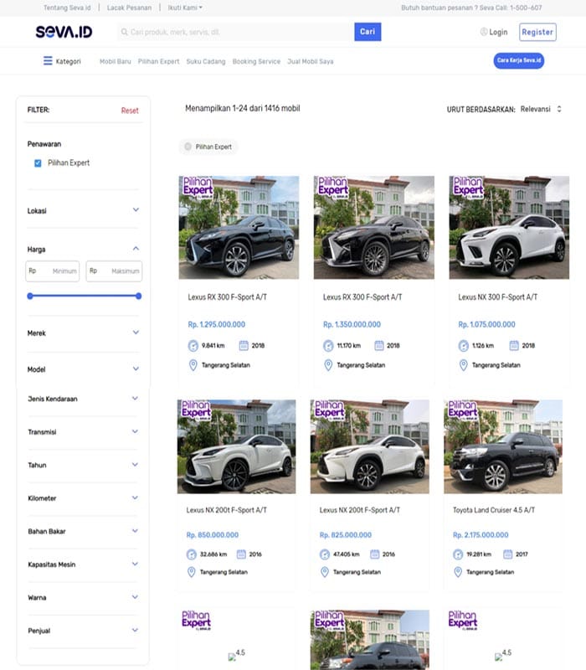This screenshot has height=670, width=586.
Task: Click the SEVA.ID logo
Action: tap(64, 32)
